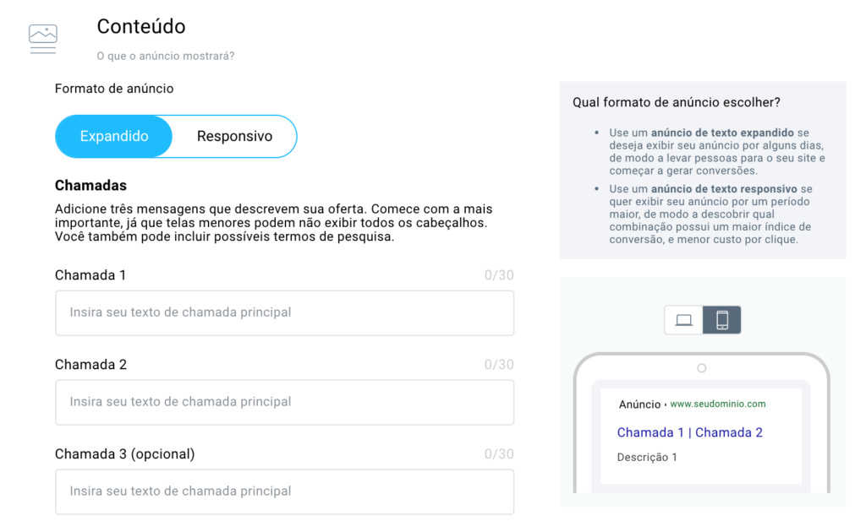This screenshot has width=866, height=532.
Task: Click the Chamada 1 input field
Action: [284, 312]
